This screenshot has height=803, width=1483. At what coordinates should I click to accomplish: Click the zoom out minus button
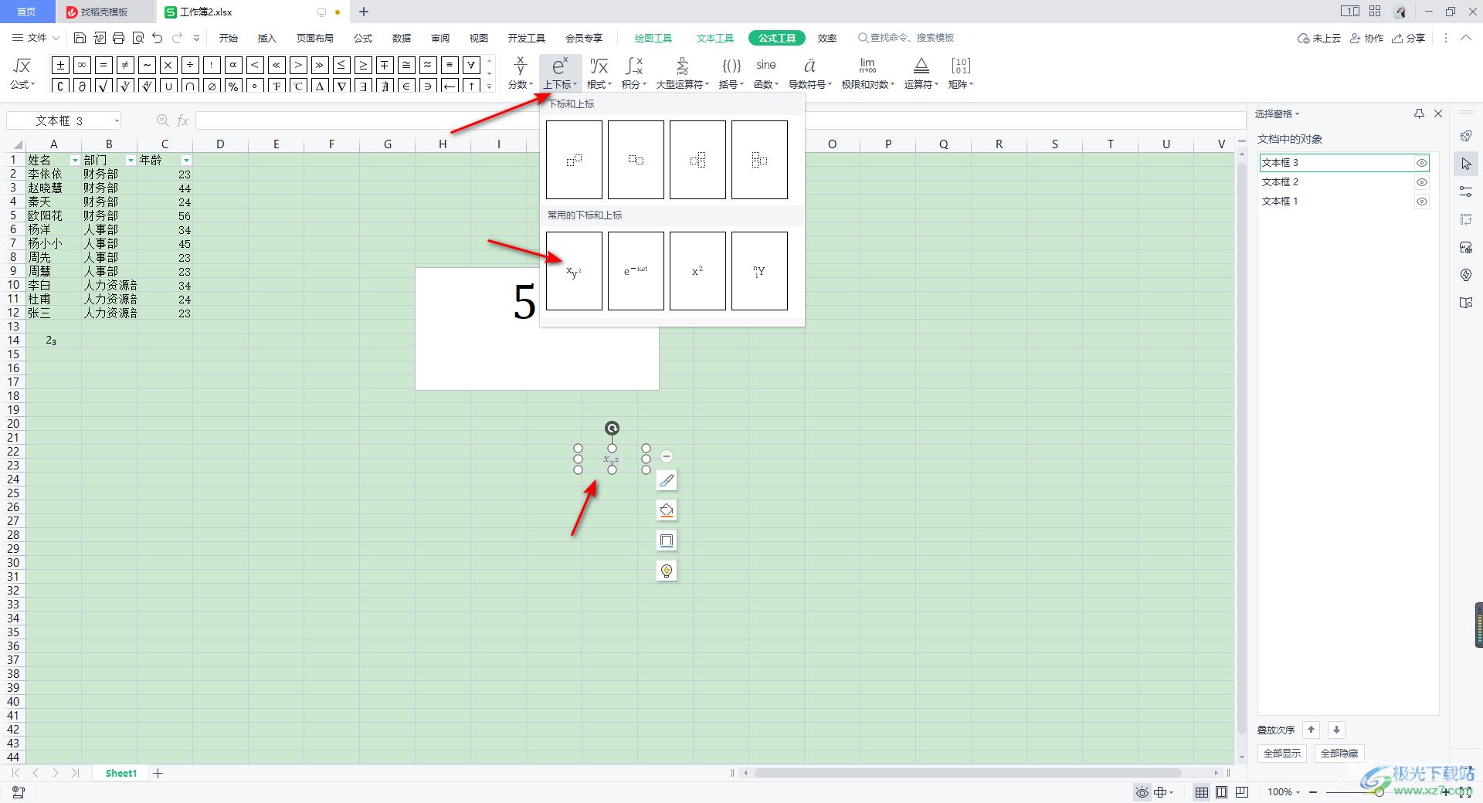click(1312, 792)
